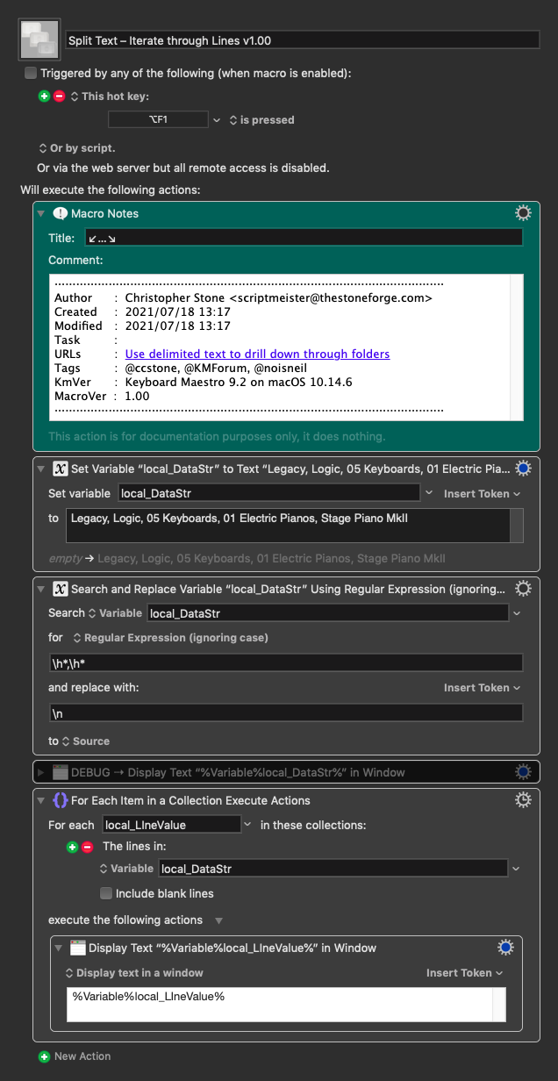The image size is (558, 1081).
Task: Open gear menu of Search and Replace action
Action: pyautogui.click(x=523, y=589)
